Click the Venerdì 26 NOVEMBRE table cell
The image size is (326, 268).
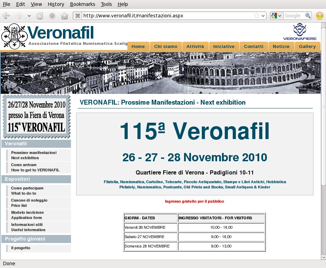tap(151, 227)
